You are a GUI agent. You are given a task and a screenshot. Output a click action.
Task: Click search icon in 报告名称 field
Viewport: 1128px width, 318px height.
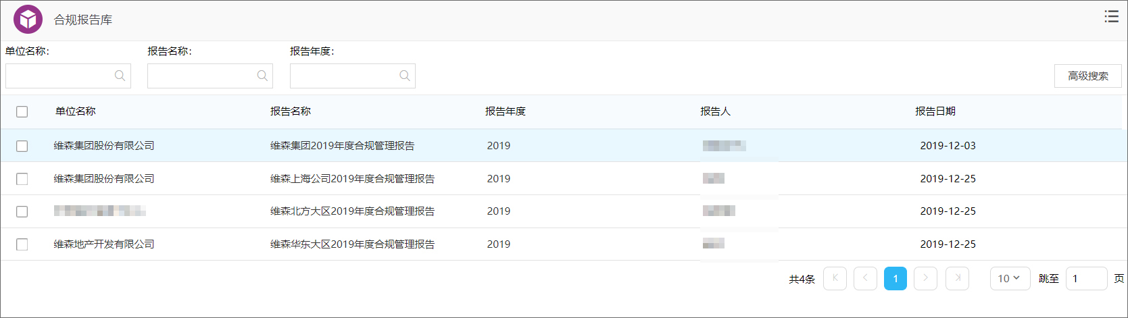(x=262, y=76)
